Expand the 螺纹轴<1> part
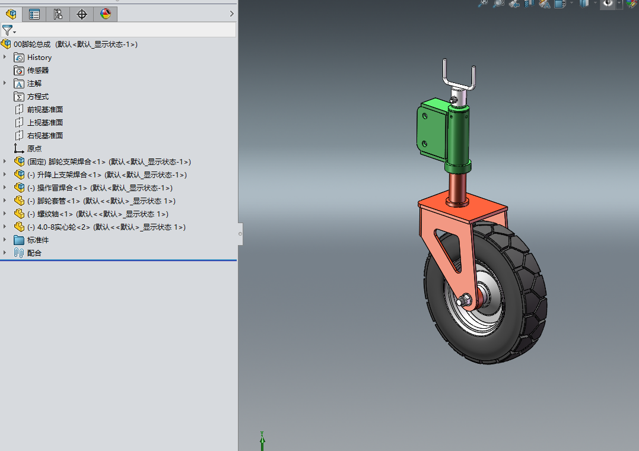Viewport: 639px width, 451px height. [x=5, y=214]
